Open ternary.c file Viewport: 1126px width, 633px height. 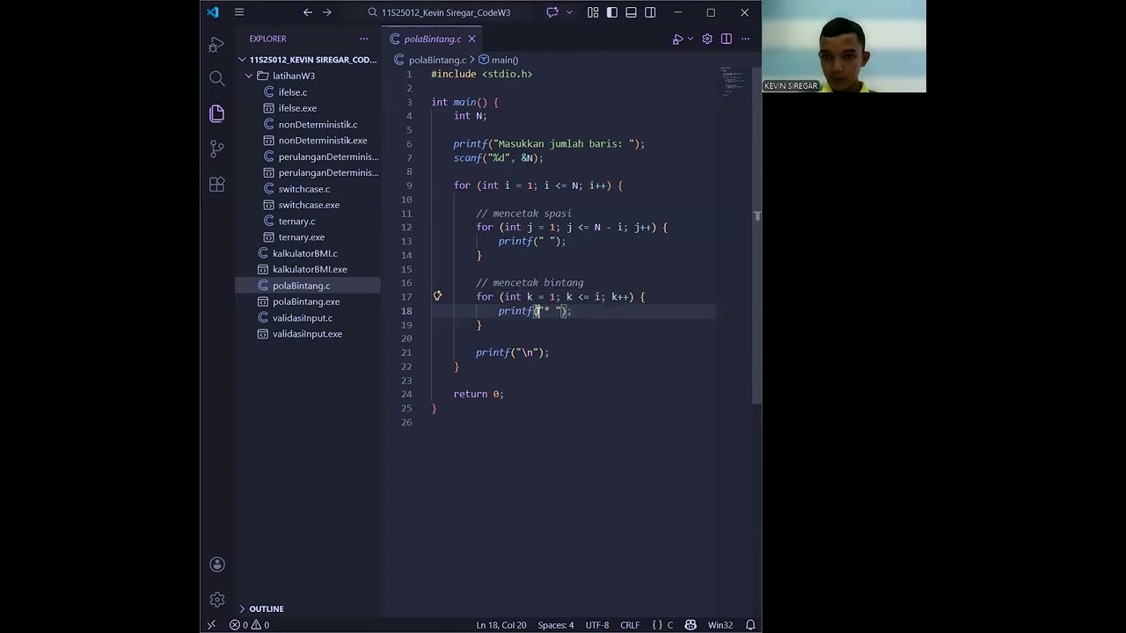(308, 222)
